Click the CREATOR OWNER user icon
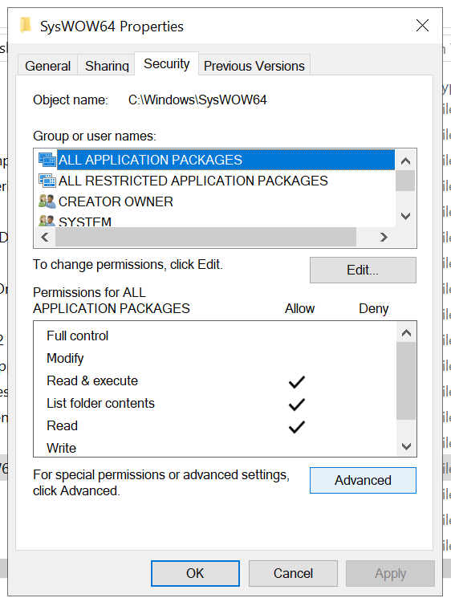This screenshot has width=451, height=602. coord(47,201)
